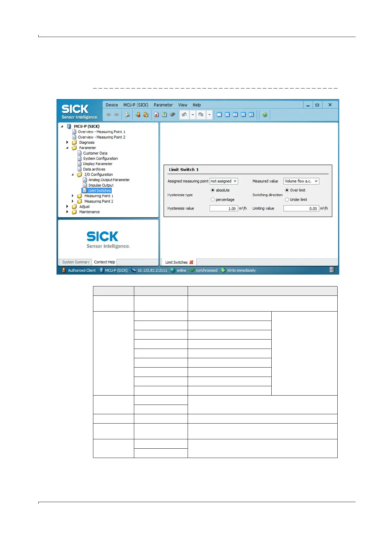
Task: Expand the Measuring Point 1 folder arrow
Action: coord(73,196)
